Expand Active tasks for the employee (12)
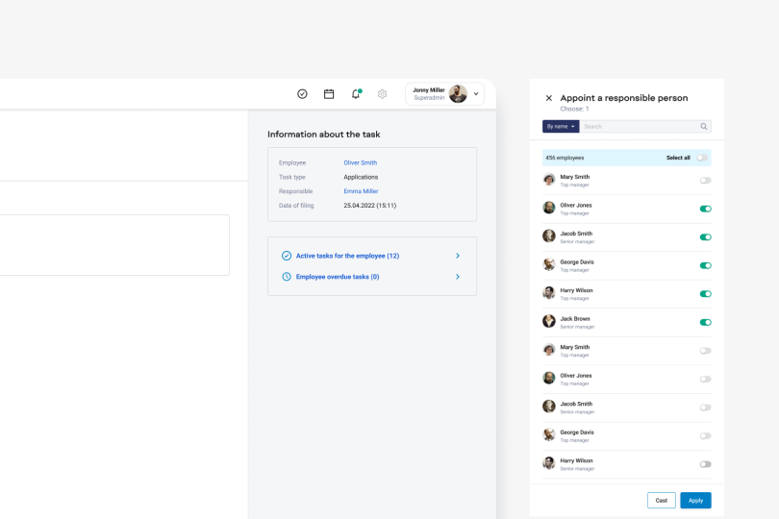The width and height of the screenshot is (779, 519). 458,256
